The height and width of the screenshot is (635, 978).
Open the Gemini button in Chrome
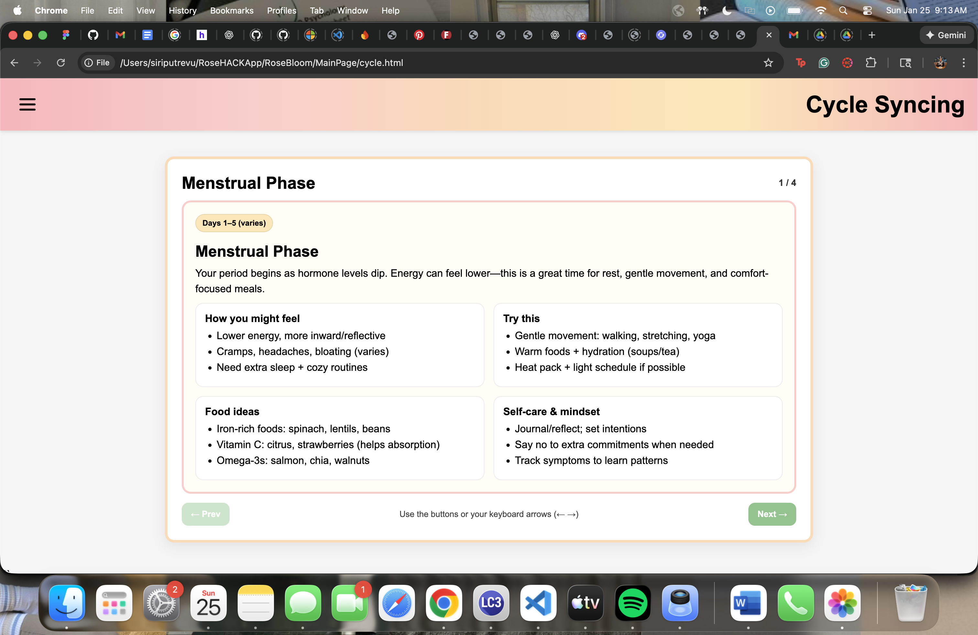click(946, 35)
